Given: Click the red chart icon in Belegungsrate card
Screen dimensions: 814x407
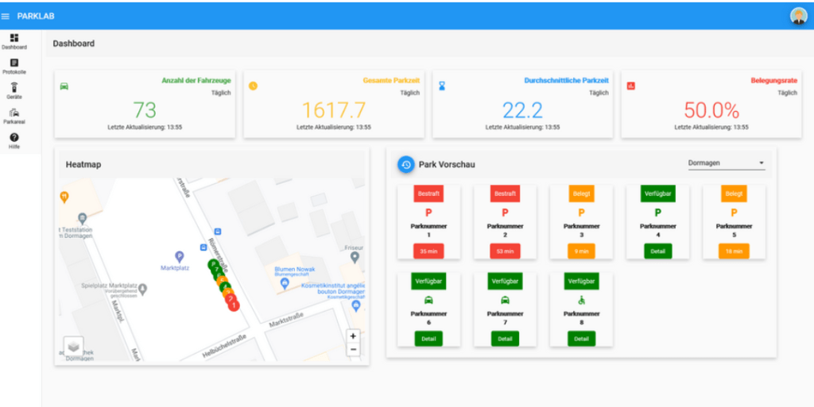Looking at the screenshot, I should [631, 86].
